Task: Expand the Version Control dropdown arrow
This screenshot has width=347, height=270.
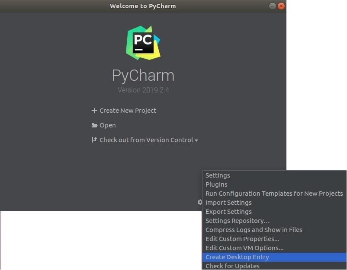Action: (196, 140)
